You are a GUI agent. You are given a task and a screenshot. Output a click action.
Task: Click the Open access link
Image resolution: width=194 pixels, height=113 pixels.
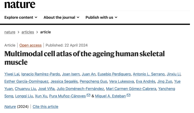30,45
